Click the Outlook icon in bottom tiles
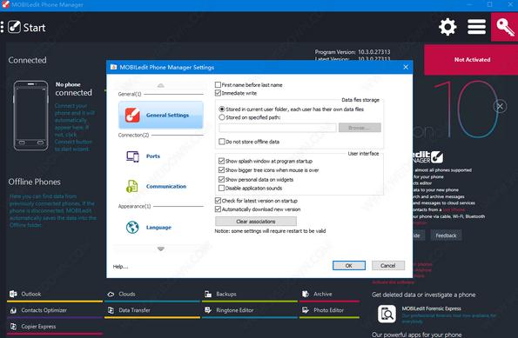 13,294
